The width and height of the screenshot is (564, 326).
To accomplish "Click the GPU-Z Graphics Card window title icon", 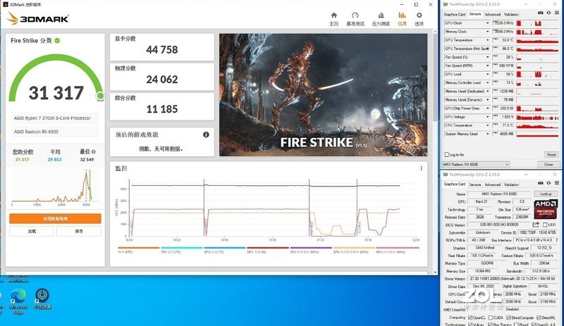I will point(446,175).
